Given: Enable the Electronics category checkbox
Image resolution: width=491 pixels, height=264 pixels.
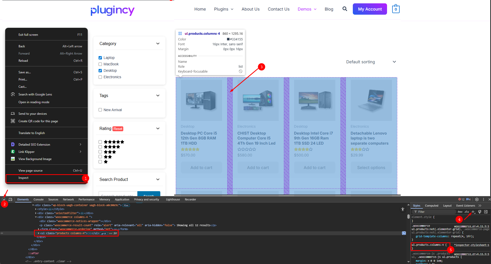Looking at the screenshot, I should 100,77.
